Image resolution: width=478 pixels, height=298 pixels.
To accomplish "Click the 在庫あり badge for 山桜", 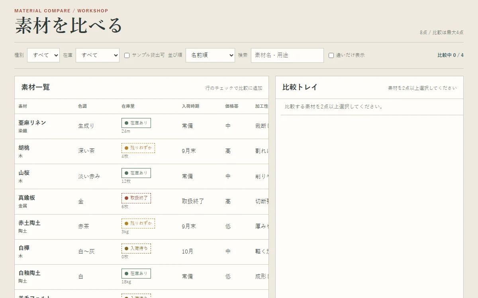I will (x=136, y=173).
